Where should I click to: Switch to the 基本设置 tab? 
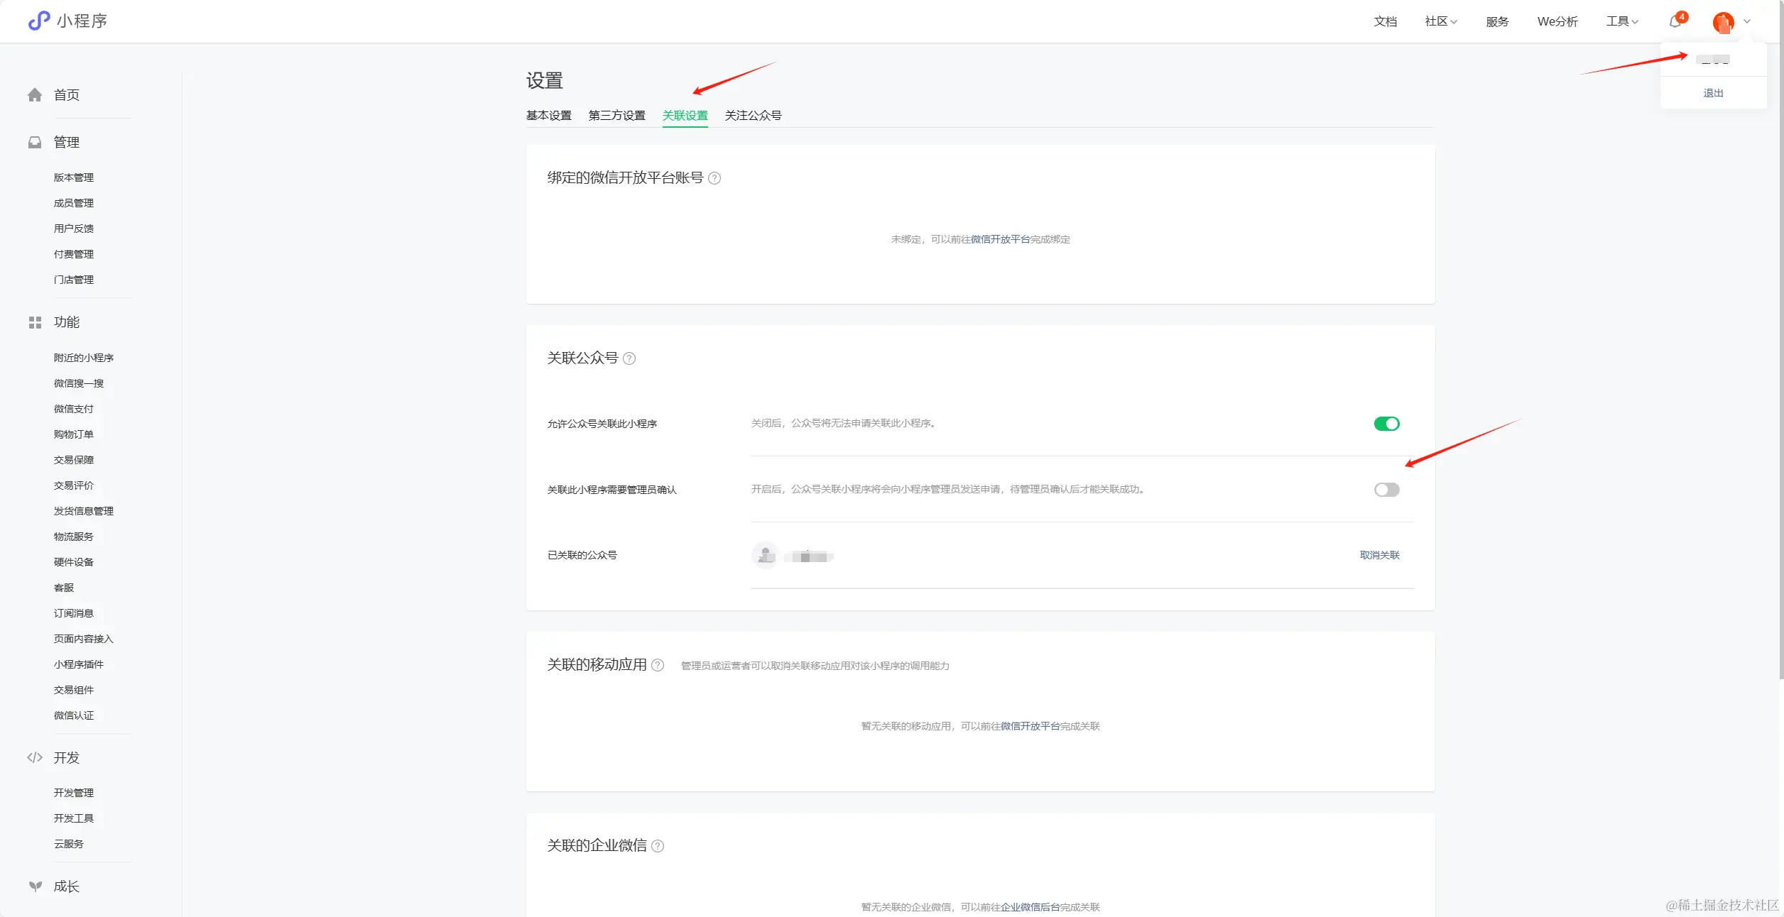pyautogui.click(x=548, y=116)
